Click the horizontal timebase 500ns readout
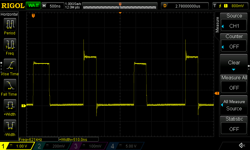The height and width of the screenshot is (150, 250). (53, 6)
